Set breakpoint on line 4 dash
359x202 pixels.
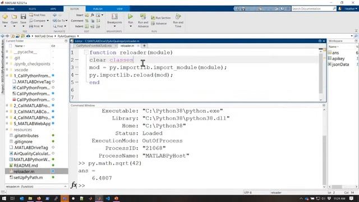click(77, 75)
